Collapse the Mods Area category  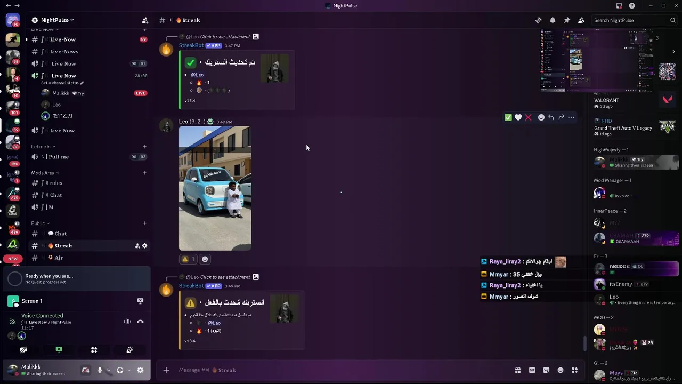click(45, 173)
